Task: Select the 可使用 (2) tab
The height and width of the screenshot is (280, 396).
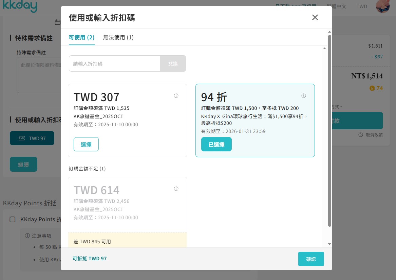Action: [x=81, y=37]
